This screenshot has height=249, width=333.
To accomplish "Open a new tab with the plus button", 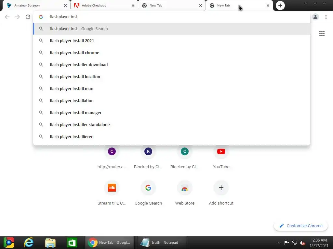I will point(280,6).
